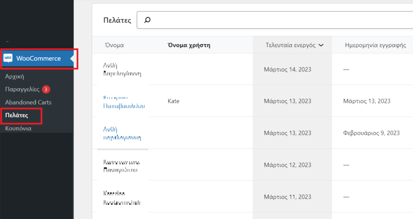
Task: Select Πελάτες in the sidebar submenu
Action: [17, 115]
